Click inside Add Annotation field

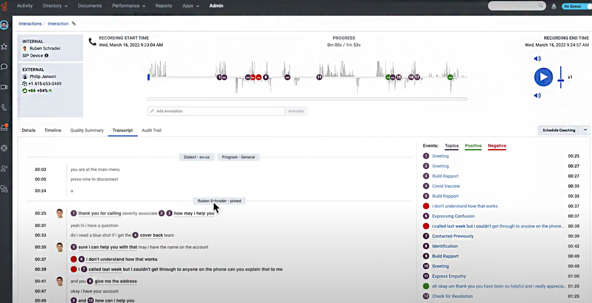(216, 111)
